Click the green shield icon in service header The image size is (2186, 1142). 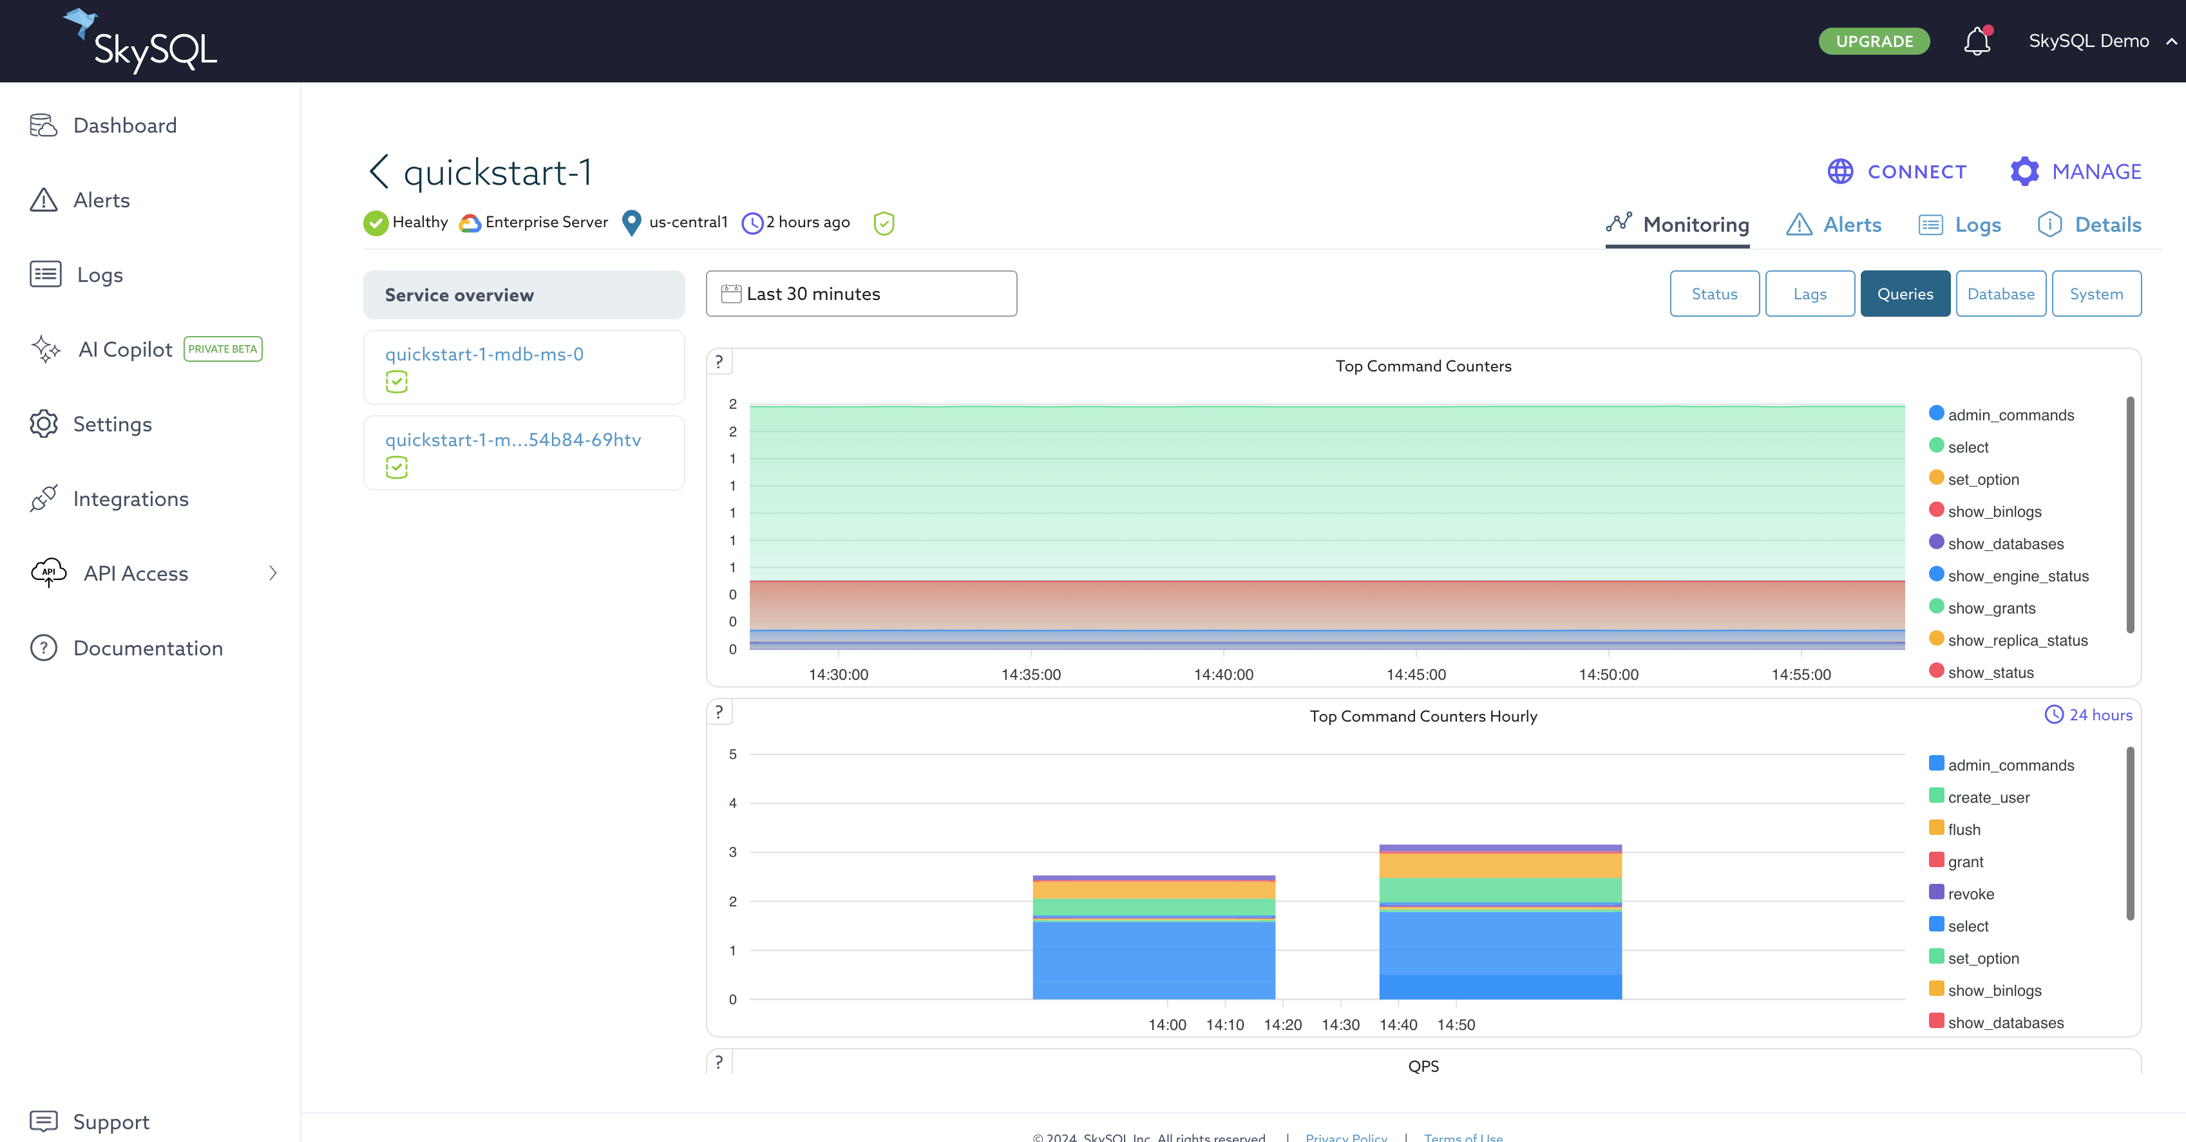click(x=884, y=223)
